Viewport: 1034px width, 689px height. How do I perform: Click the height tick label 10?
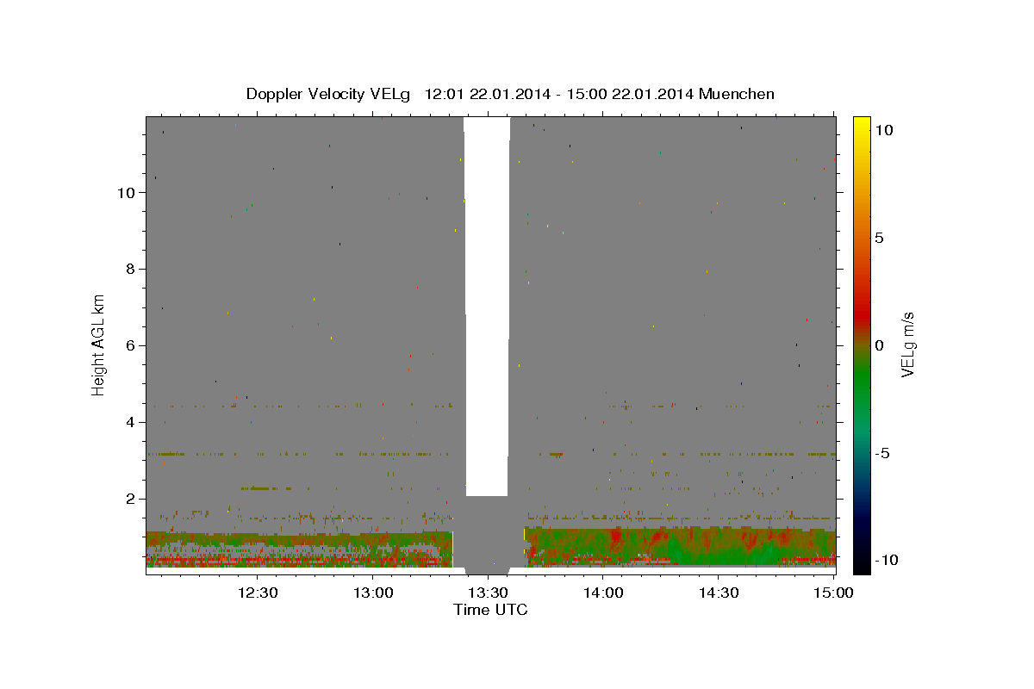pos(125,193)
